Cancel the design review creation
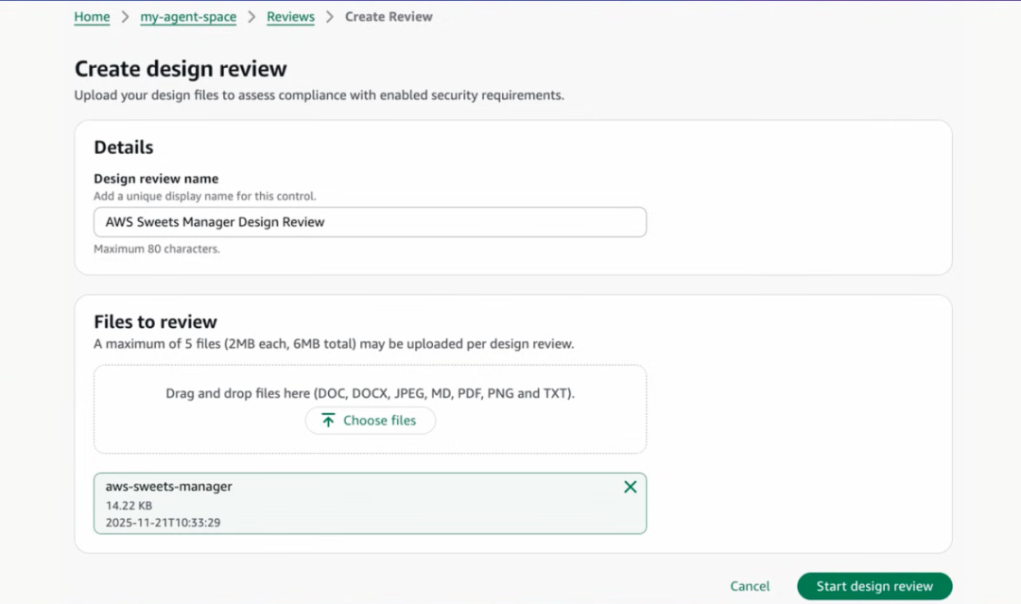Screen dimensions: 1021x604 point(750,586)
